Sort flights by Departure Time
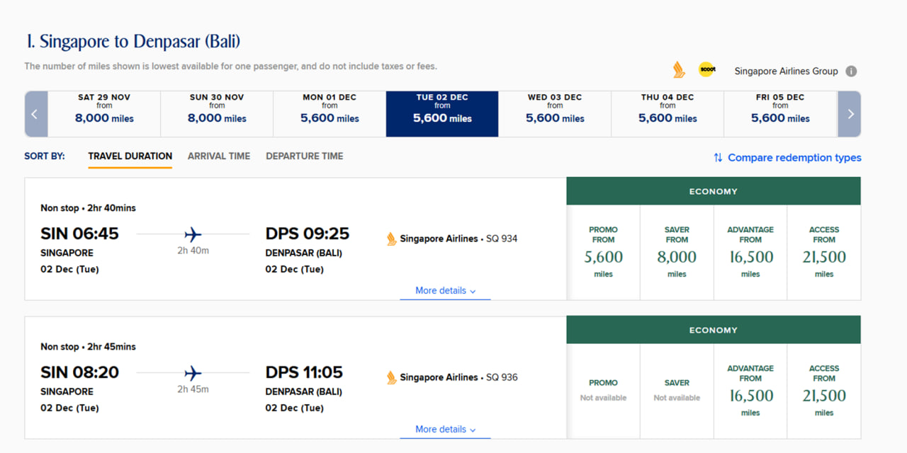Viewport: 907px width, 453px height. click(305, 156)
